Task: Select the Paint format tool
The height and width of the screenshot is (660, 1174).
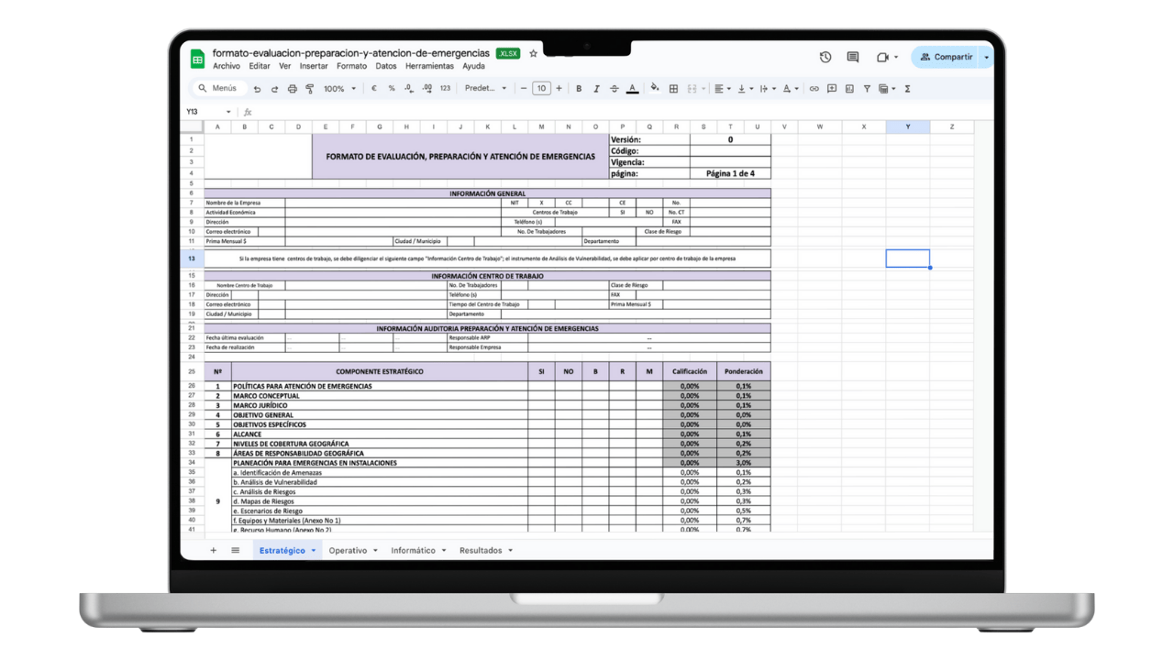Action: click(x=309, y=88)
